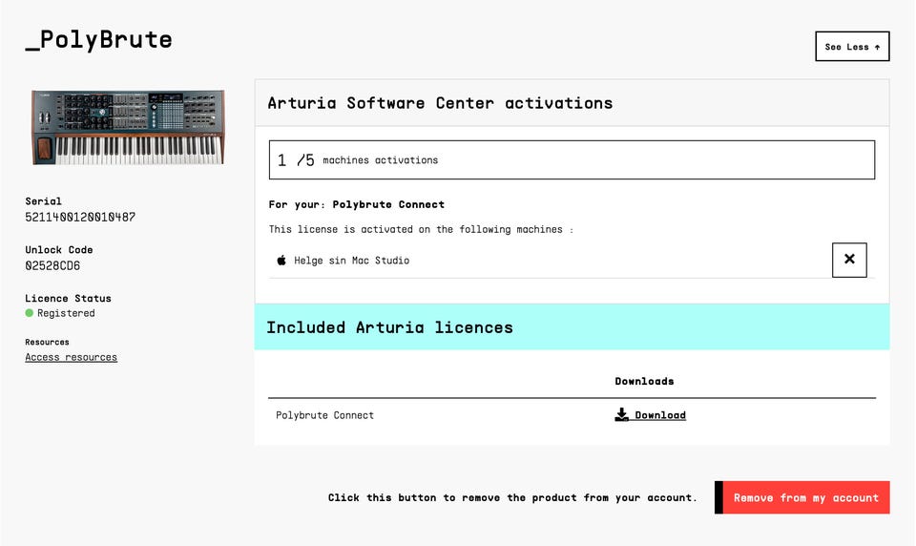Click the 'This license is activated' sentence
Screen dimensions: 916x546
[x=421, y=229]
